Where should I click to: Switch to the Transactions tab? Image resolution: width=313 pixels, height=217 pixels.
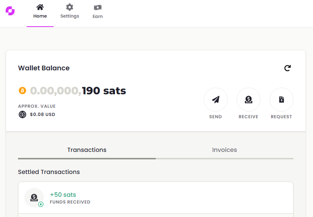click(87, 150)
